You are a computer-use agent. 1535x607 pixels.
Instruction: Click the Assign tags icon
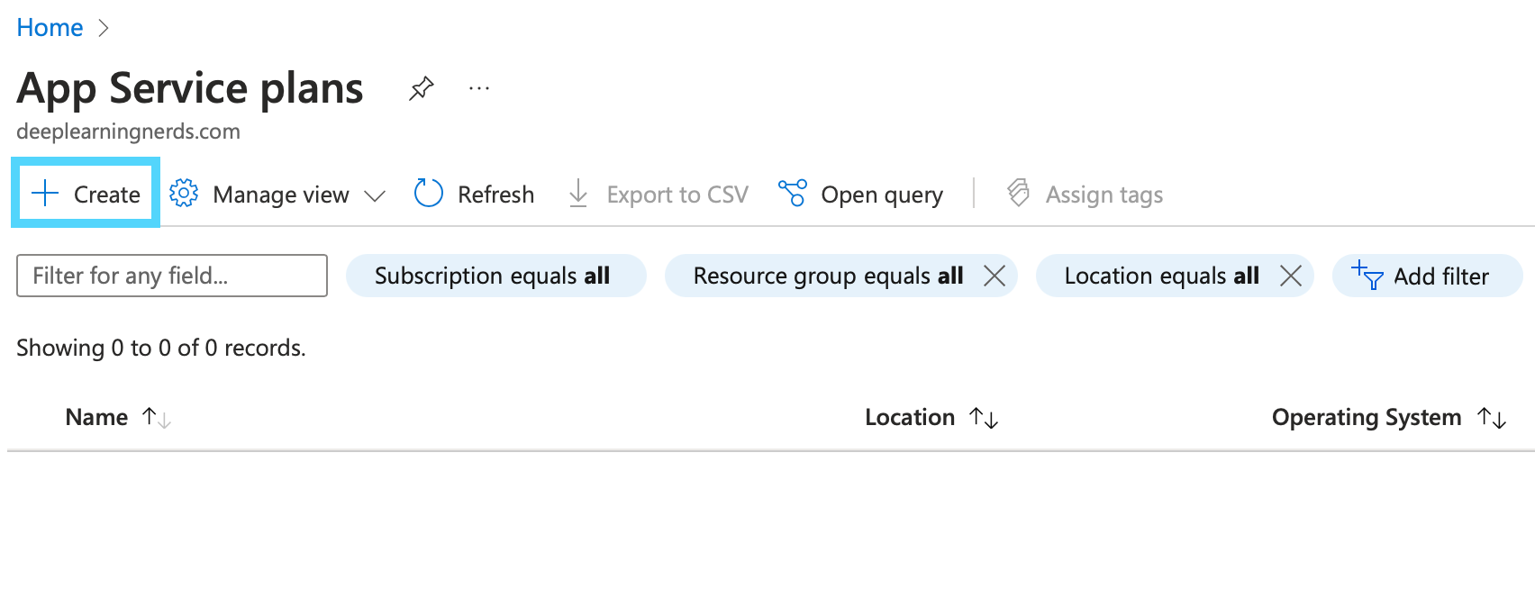point(1019,194)
